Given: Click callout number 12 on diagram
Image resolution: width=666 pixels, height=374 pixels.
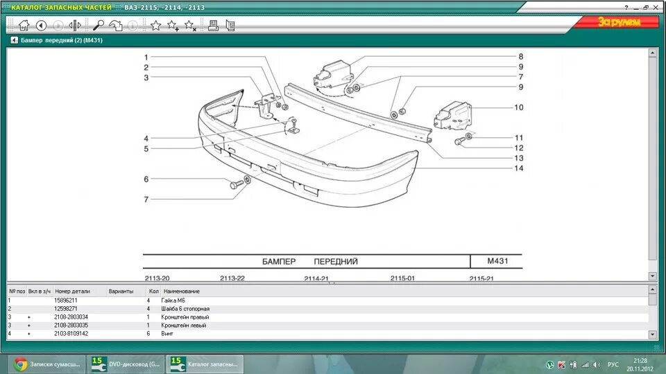Looking at the screenshot, I should tap(519, 148).
